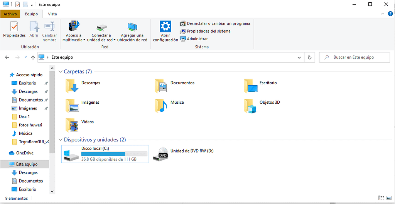The image size is (395, 204).
Task: Open Propiedades del sistema
Action: point(205,31)
